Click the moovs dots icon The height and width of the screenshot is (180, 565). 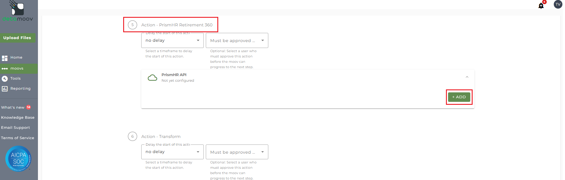point(5,69)
